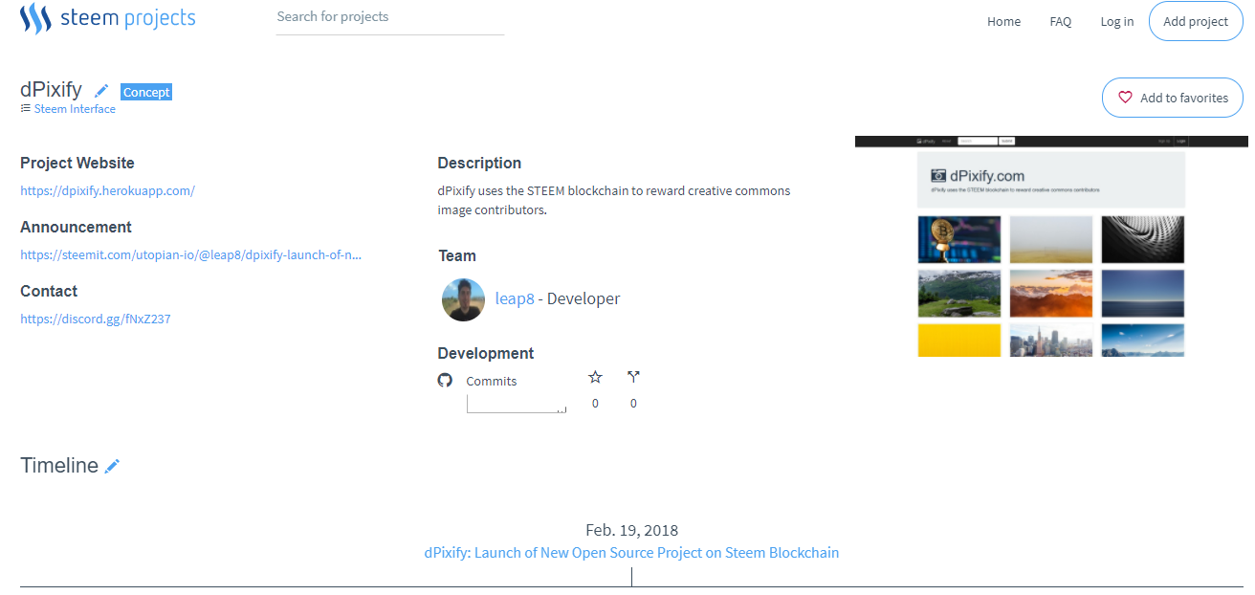Click the forks count 0
The image size is (1255, 595).
(x=633, y=404)
